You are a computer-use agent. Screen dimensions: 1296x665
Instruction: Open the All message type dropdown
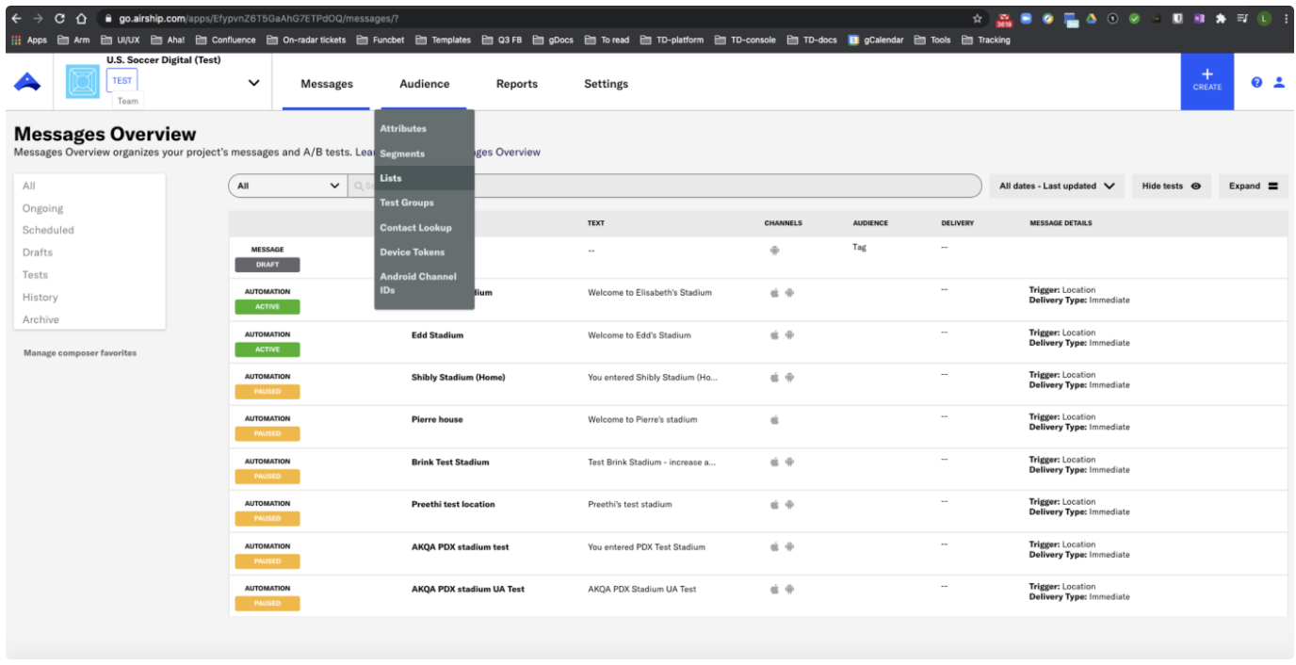[x=288, y=187]
